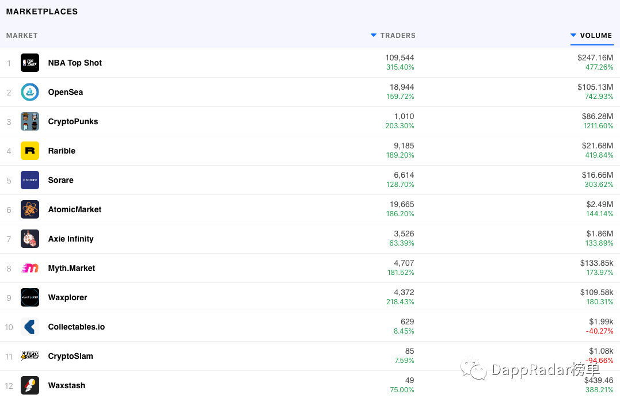Click the Market column header

(22, 36)
